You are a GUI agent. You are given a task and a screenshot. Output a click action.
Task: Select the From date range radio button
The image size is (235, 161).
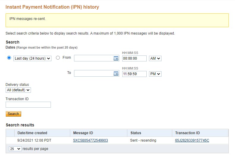(58, 58)
